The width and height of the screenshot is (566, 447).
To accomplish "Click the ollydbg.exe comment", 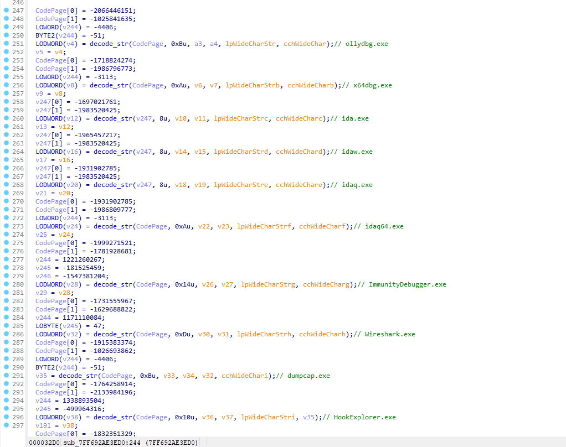I will (x=361, y=44).
